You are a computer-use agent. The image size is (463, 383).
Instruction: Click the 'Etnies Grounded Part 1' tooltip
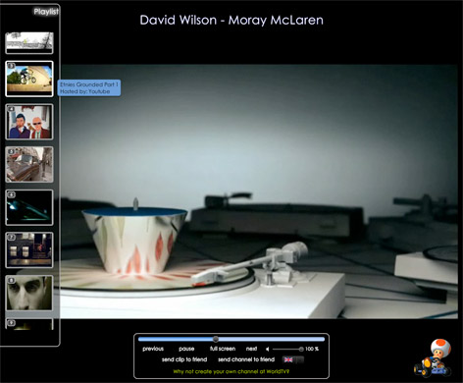[89, 88]
